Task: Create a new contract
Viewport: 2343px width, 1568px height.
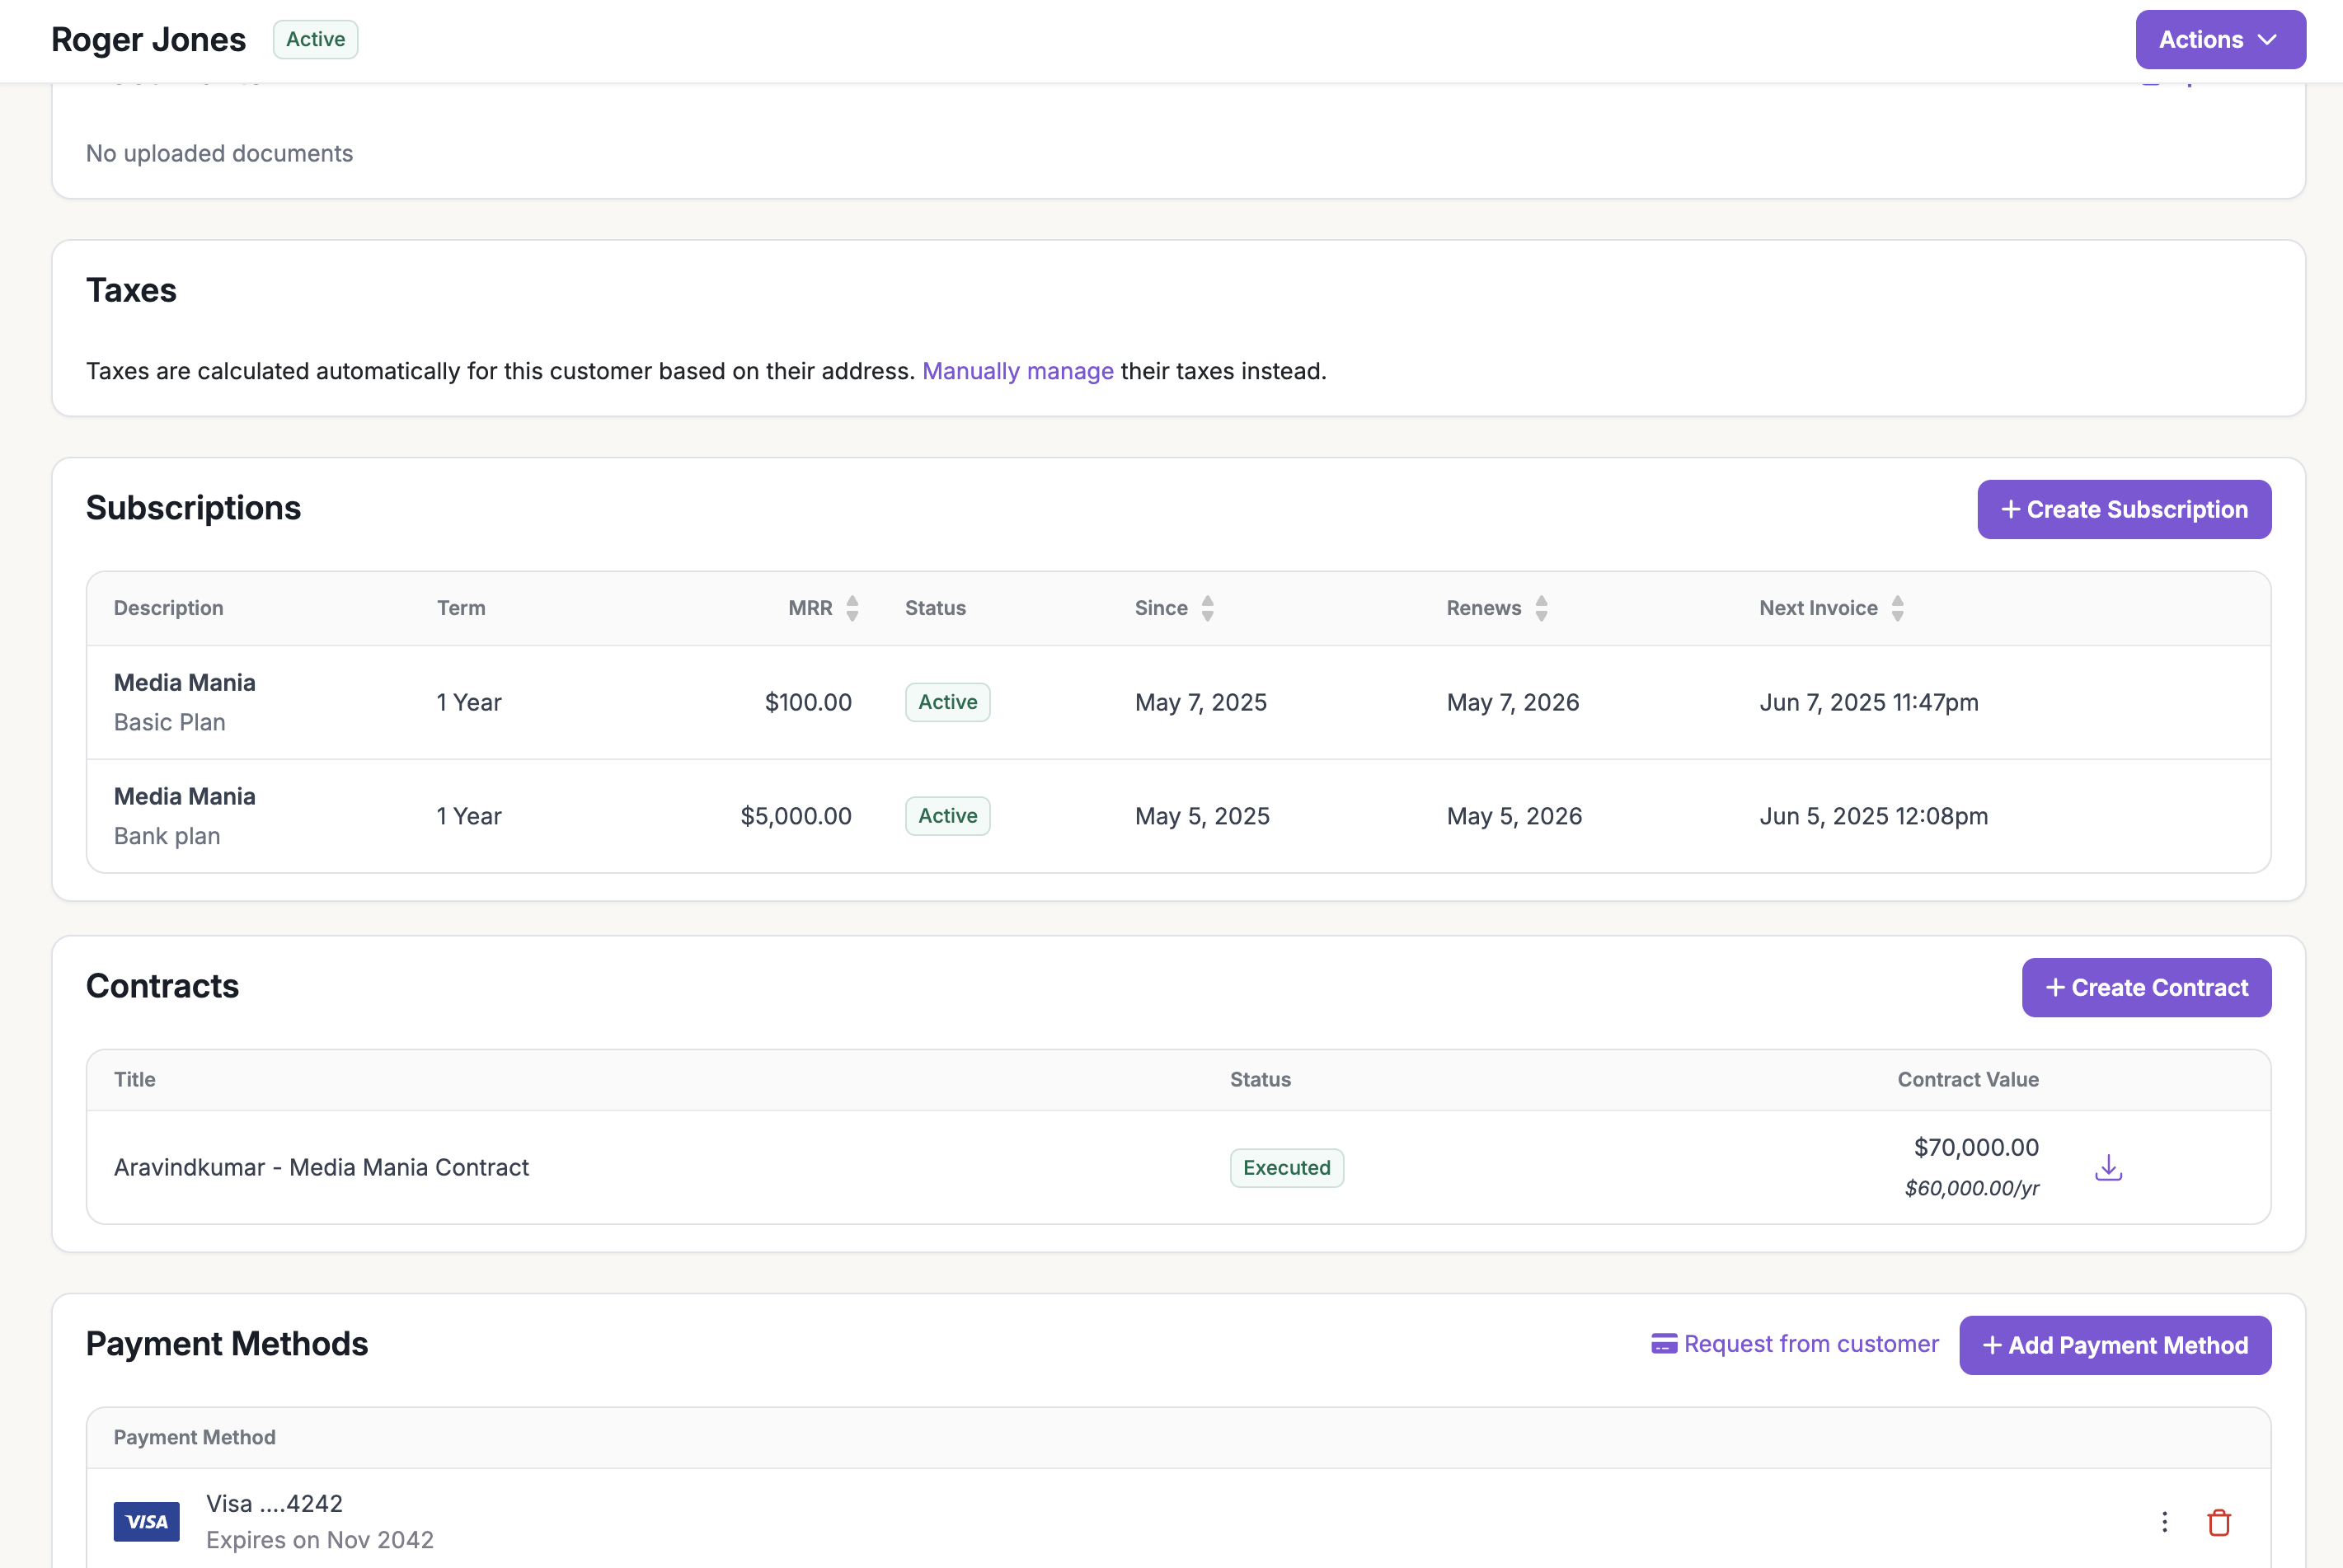Action: [2146, 987]
